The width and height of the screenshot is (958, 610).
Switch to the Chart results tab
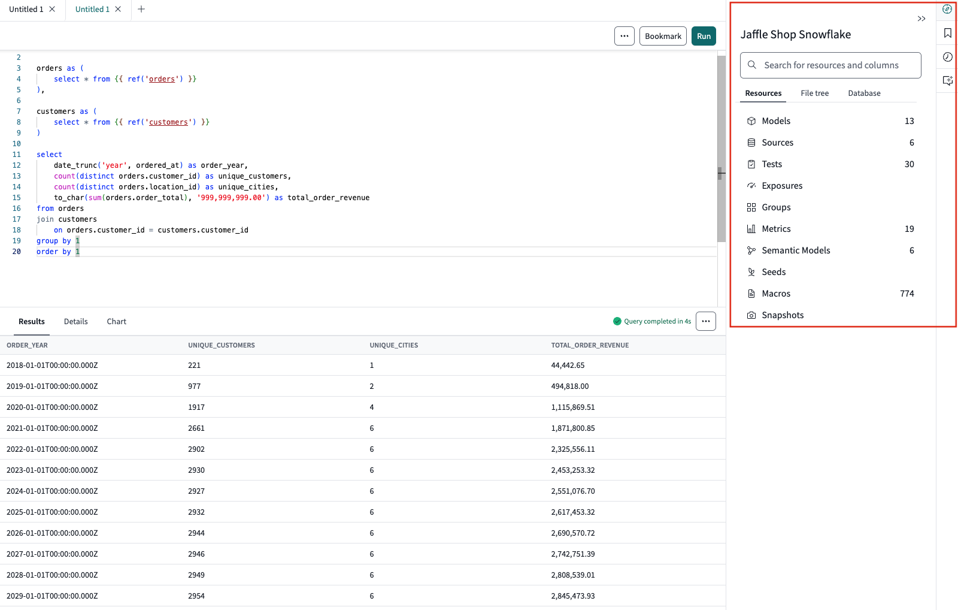coord(116,321)
